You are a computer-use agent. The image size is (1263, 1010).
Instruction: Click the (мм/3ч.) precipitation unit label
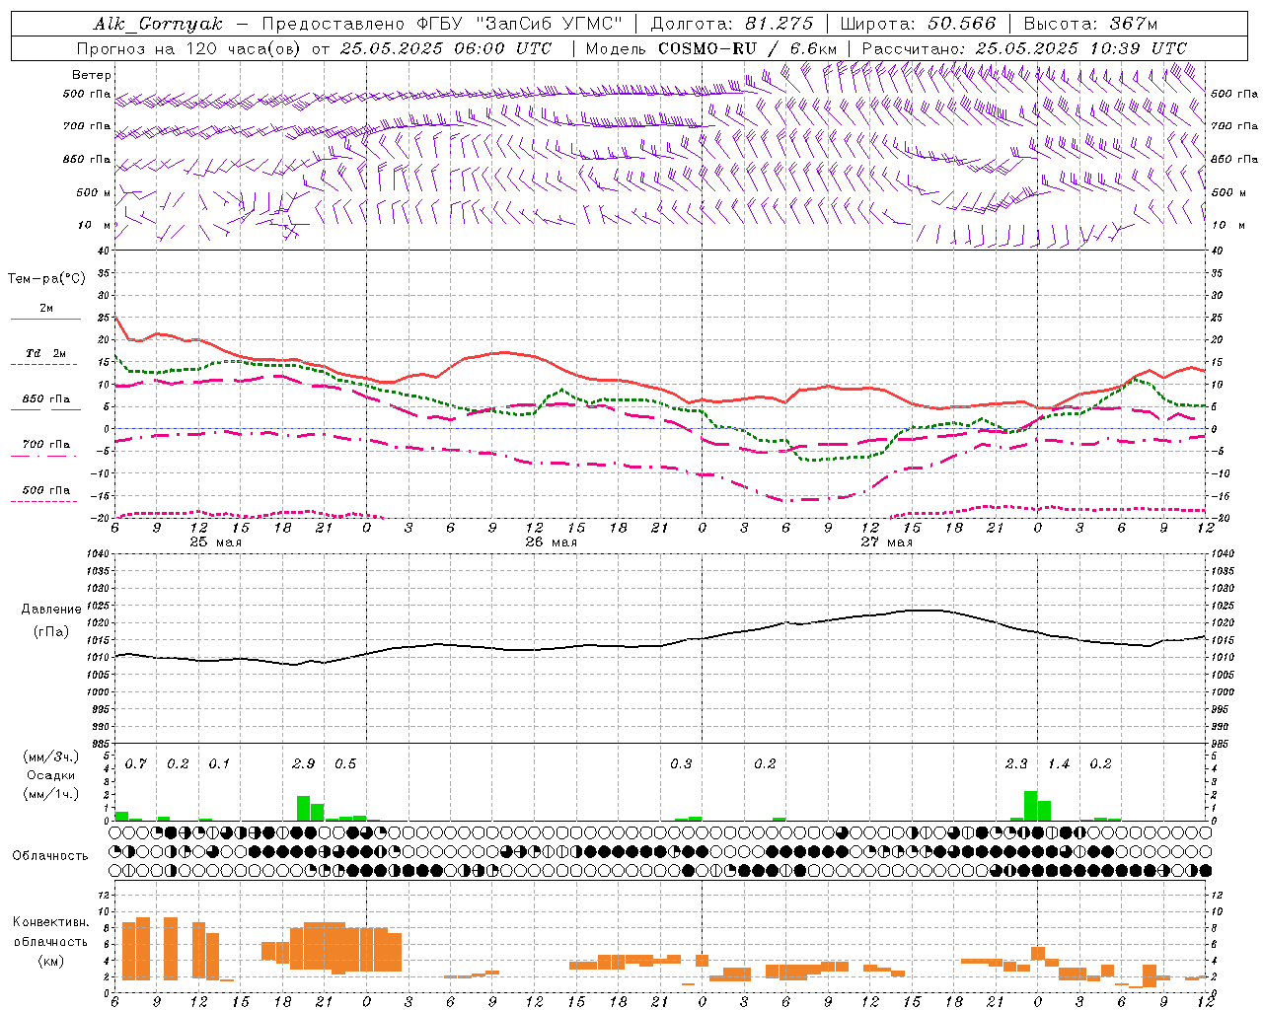click(x=50, y=757)
